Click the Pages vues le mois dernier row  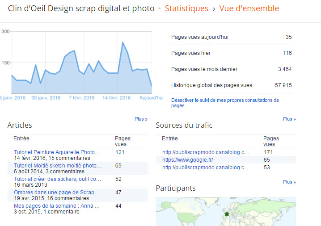[231, 69]
